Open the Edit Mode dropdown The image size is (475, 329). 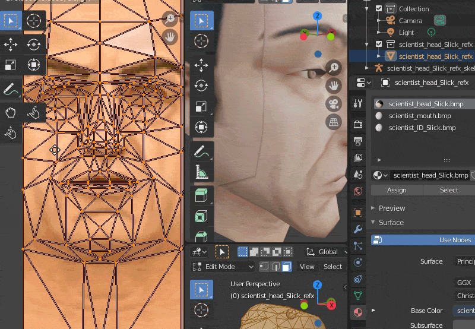(223, 267)
